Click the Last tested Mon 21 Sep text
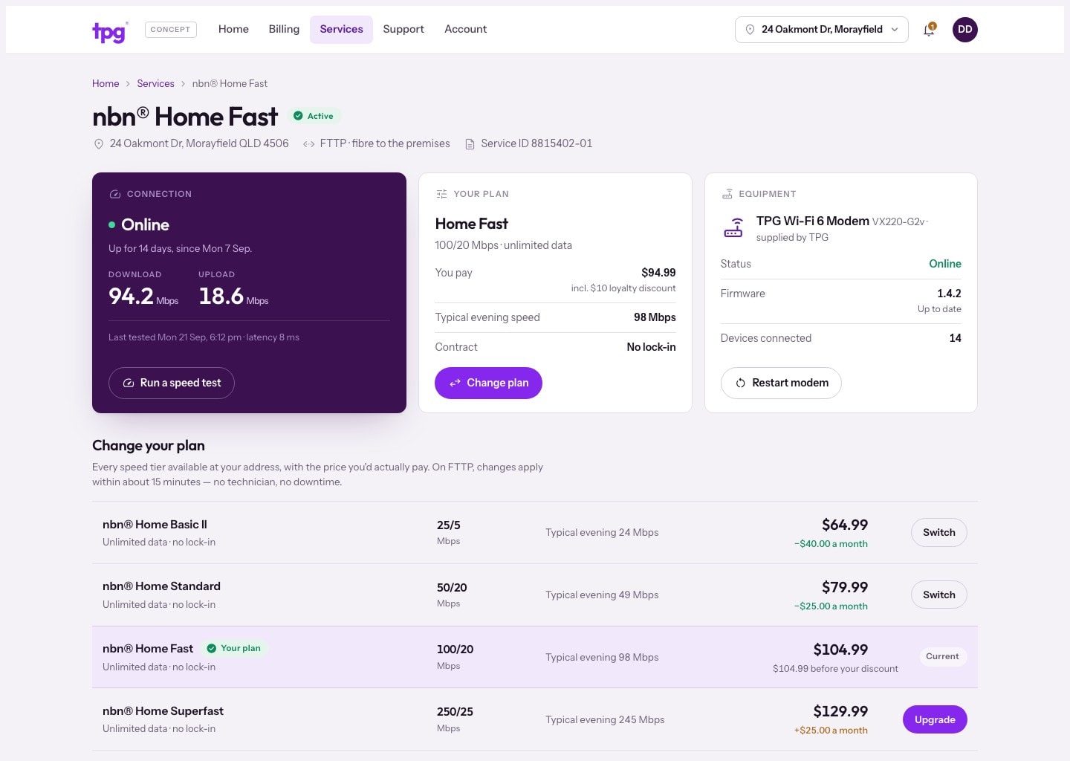The image size is (1070, 761). point(204,337)
